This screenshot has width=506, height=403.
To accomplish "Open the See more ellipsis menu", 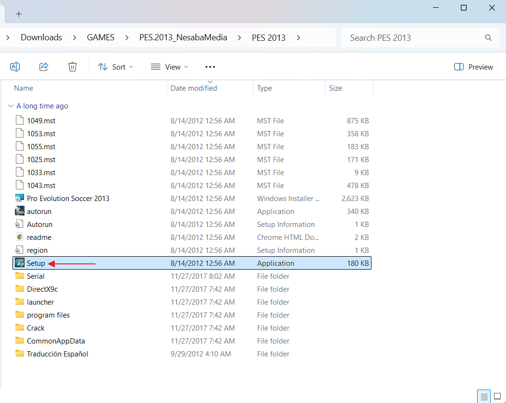I will [210, 67].
